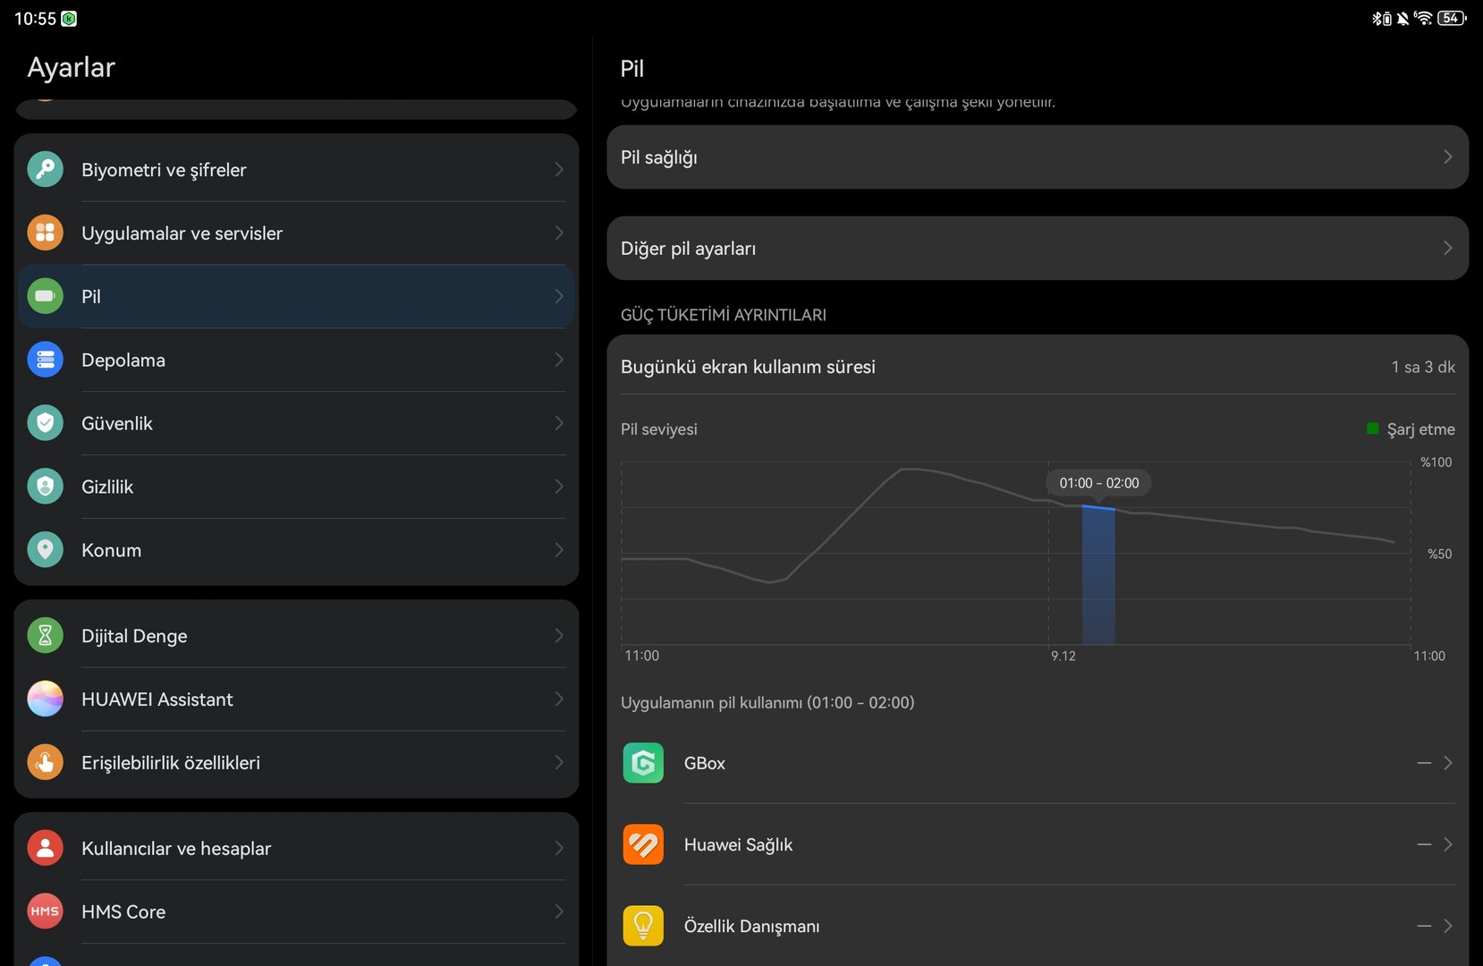Viewport: 1483px width, 966px height.
Task: Open Özellik Danışmanı battery usage details
Action: pyautogui.click(x=1038, y=926)
